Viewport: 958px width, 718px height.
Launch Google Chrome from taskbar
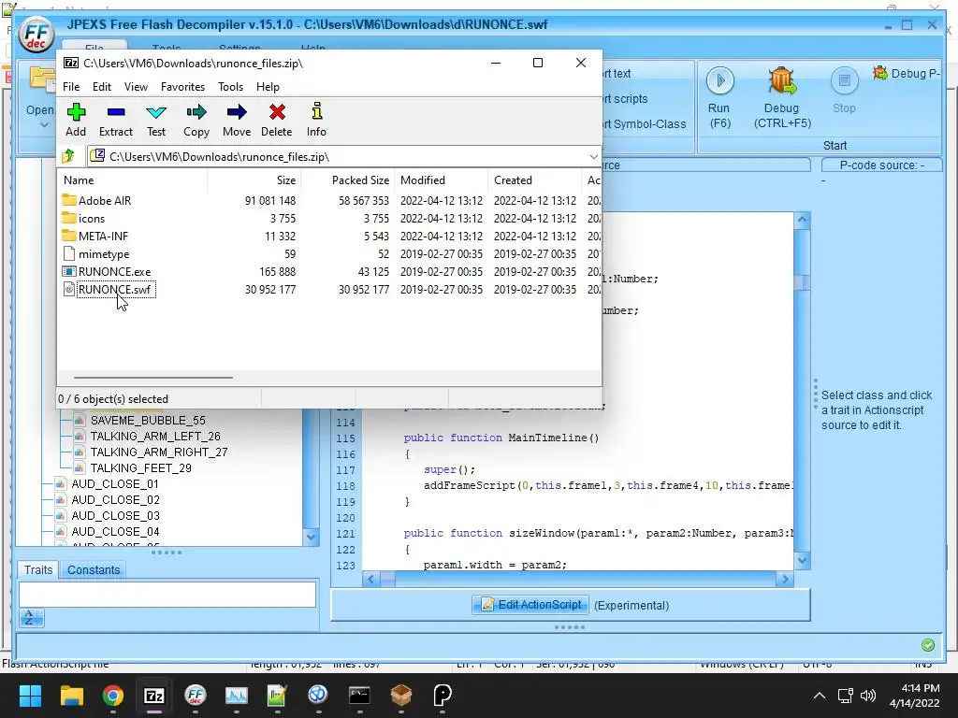pos(112,695)
